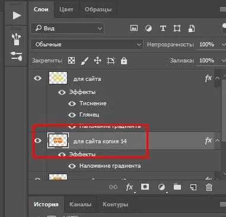Image resolution: width=226 pixels, height=217 pixels.
Task: Hide the 'для сайта' layer
Action: click(x=37, y=78)
